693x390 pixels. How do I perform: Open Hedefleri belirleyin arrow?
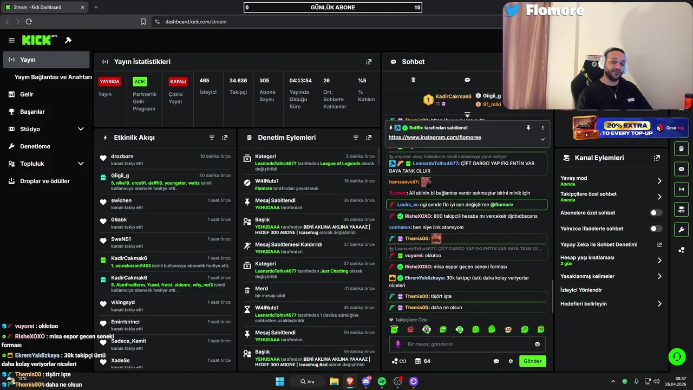click(659, 304)
